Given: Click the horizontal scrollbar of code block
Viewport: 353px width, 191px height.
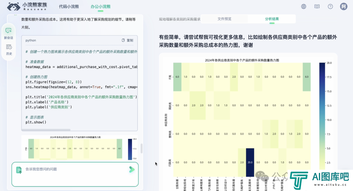Looking at the screenshot, I should point(46,130).
